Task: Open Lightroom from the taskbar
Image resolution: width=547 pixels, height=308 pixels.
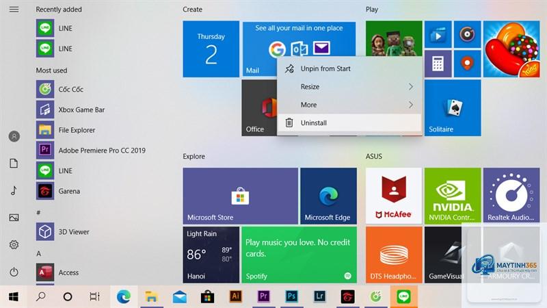Action: pyautogui.click(x=319, y=297)
